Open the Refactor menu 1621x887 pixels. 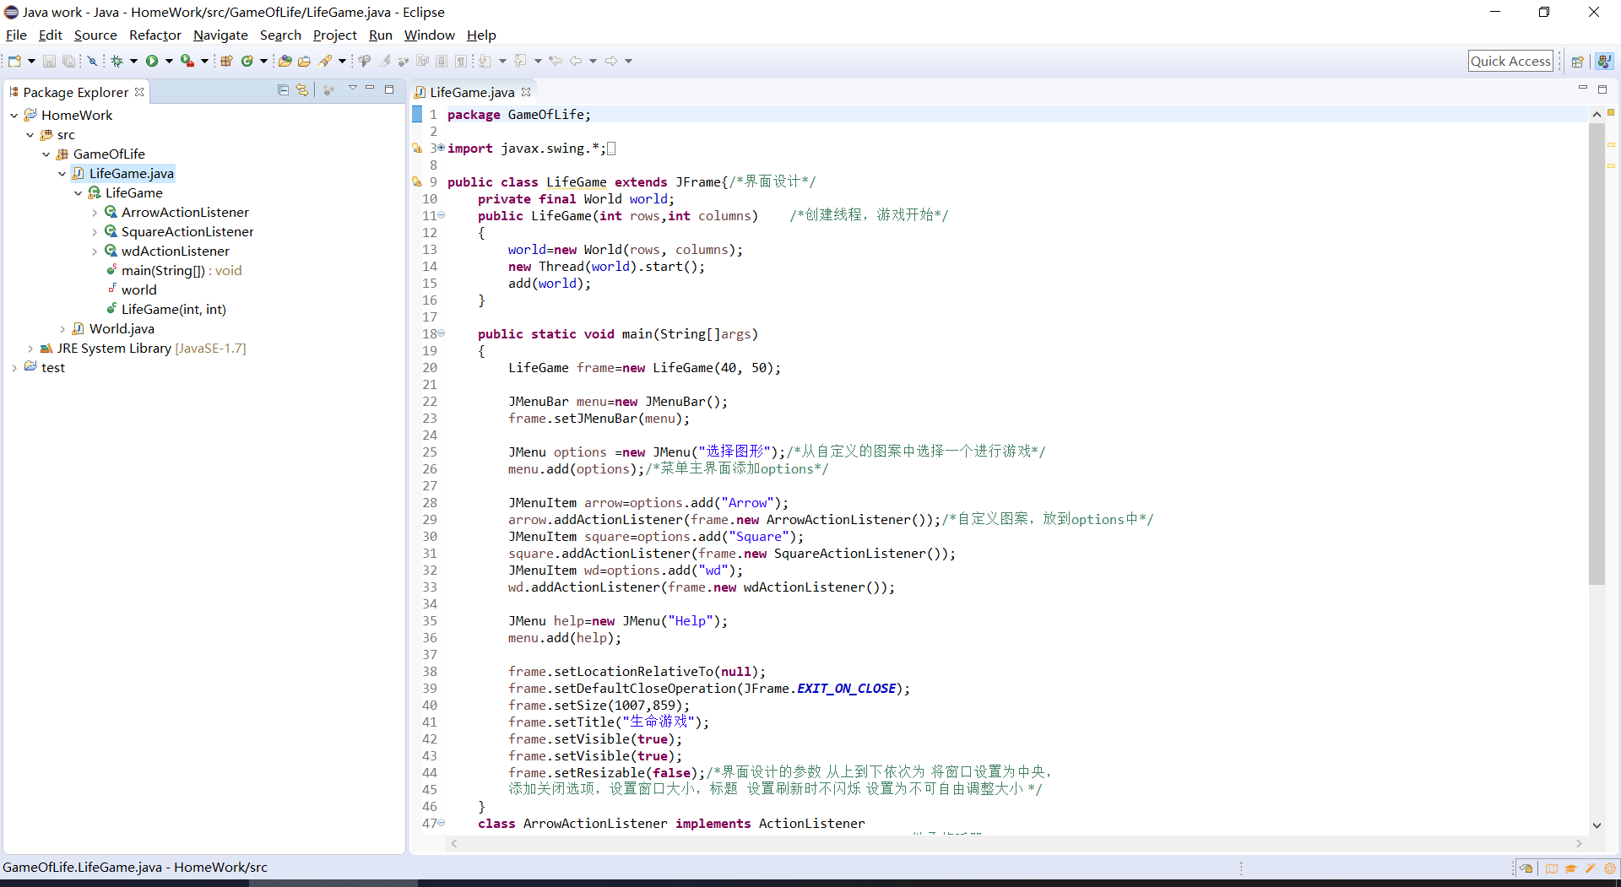click(x=155, y=35)
